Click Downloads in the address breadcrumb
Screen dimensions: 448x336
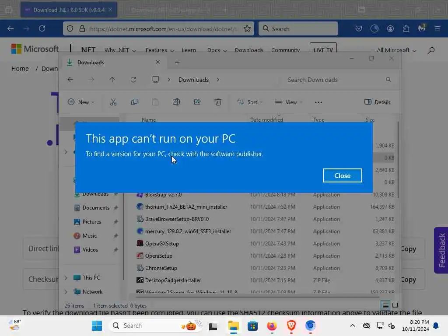193,80
